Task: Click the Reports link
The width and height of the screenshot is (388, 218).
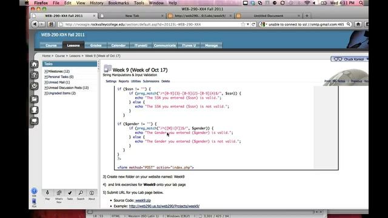Action: click(124, 81)
